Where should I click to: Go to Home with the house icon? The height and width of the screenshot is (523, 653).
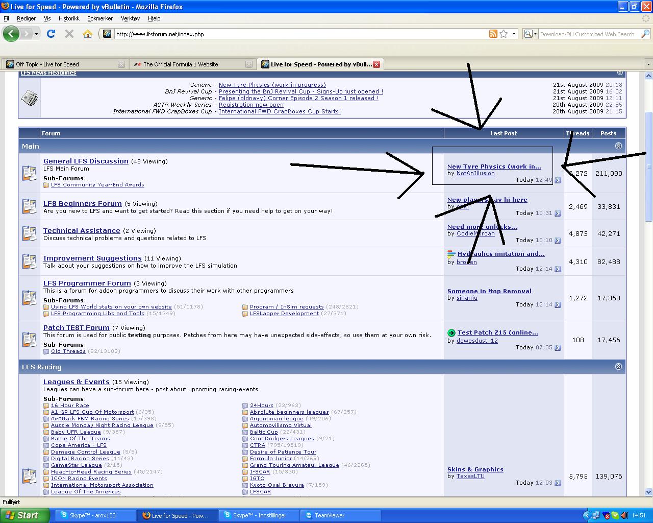88,34
